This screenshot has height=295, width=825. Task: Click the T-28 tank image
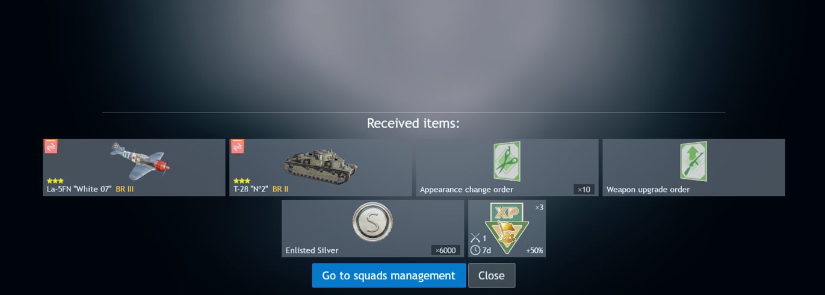pyautogui.click(x=320, y=163)
